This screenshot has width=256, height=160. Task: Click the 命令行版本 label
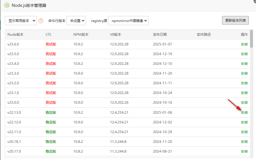click(x=57, y=21)
